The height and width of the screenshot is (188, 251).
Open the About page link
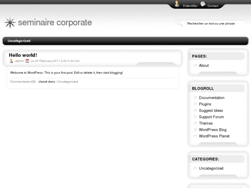204,66
